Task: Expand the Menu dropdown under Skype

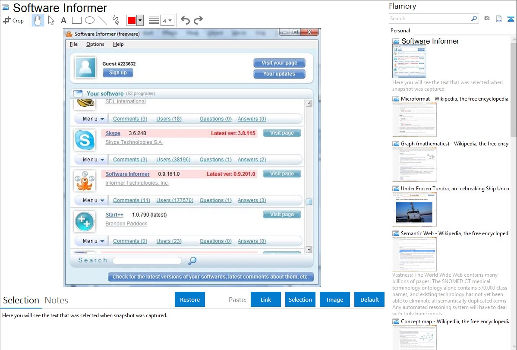Action: pyautogui.click(x=93, y=160)
